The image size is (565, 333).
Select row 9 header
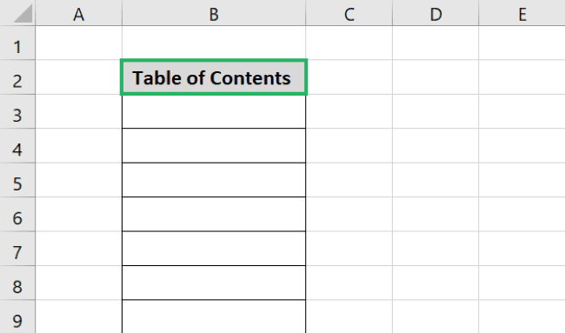tap(17, 316)
